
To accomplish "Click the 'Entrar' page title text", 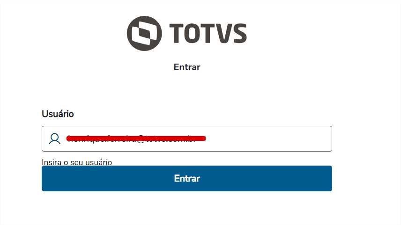I will click(187, 67).
